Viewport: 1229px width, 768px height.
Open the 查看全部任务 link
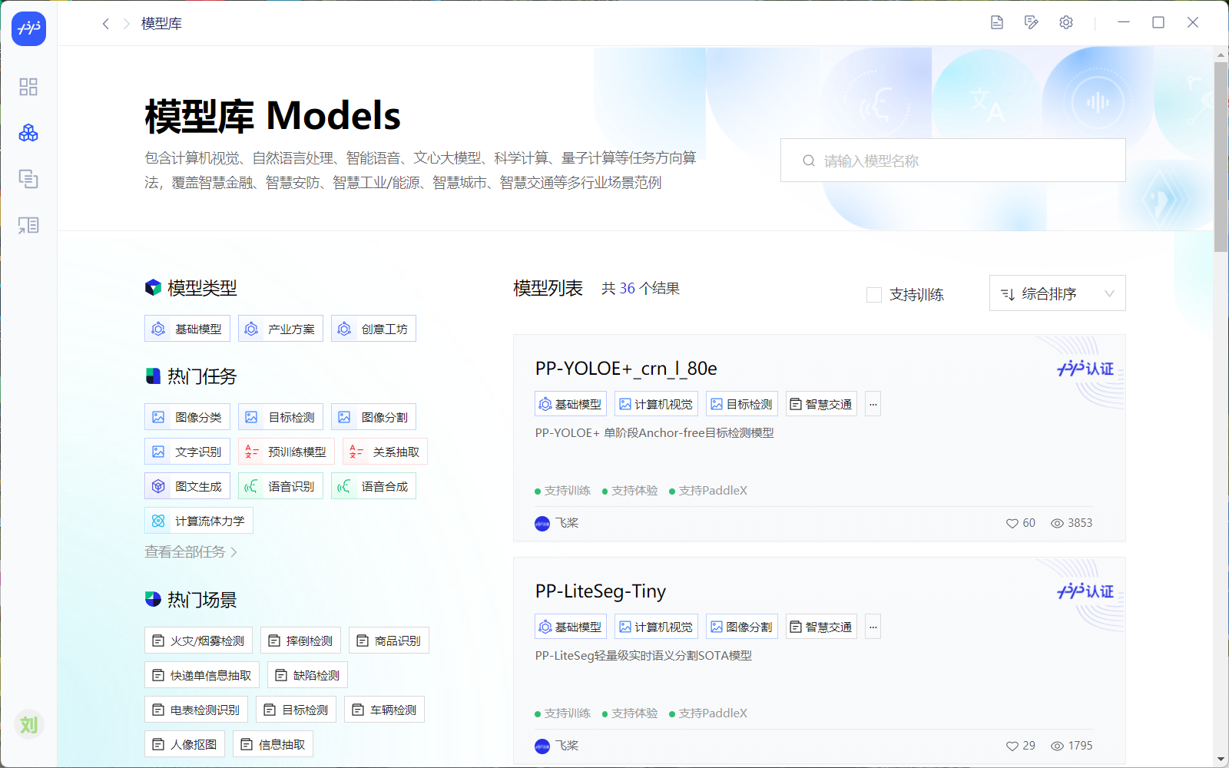click(188, 551)
